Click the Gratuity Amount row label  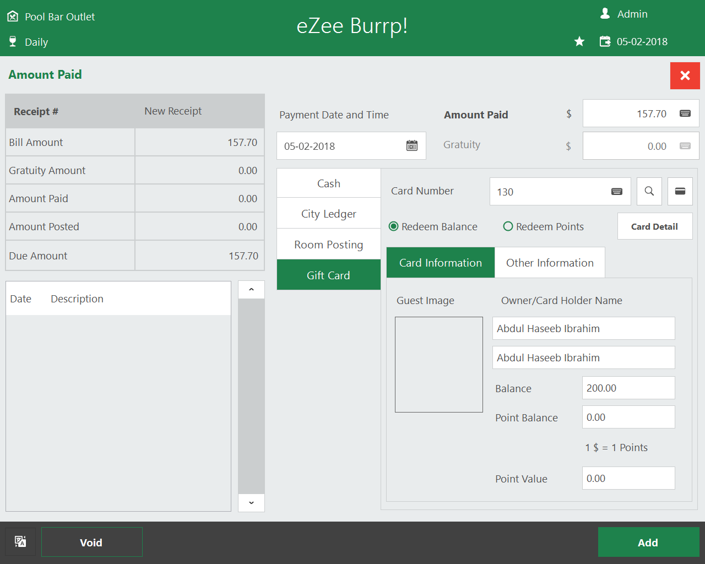click(47, 170)
